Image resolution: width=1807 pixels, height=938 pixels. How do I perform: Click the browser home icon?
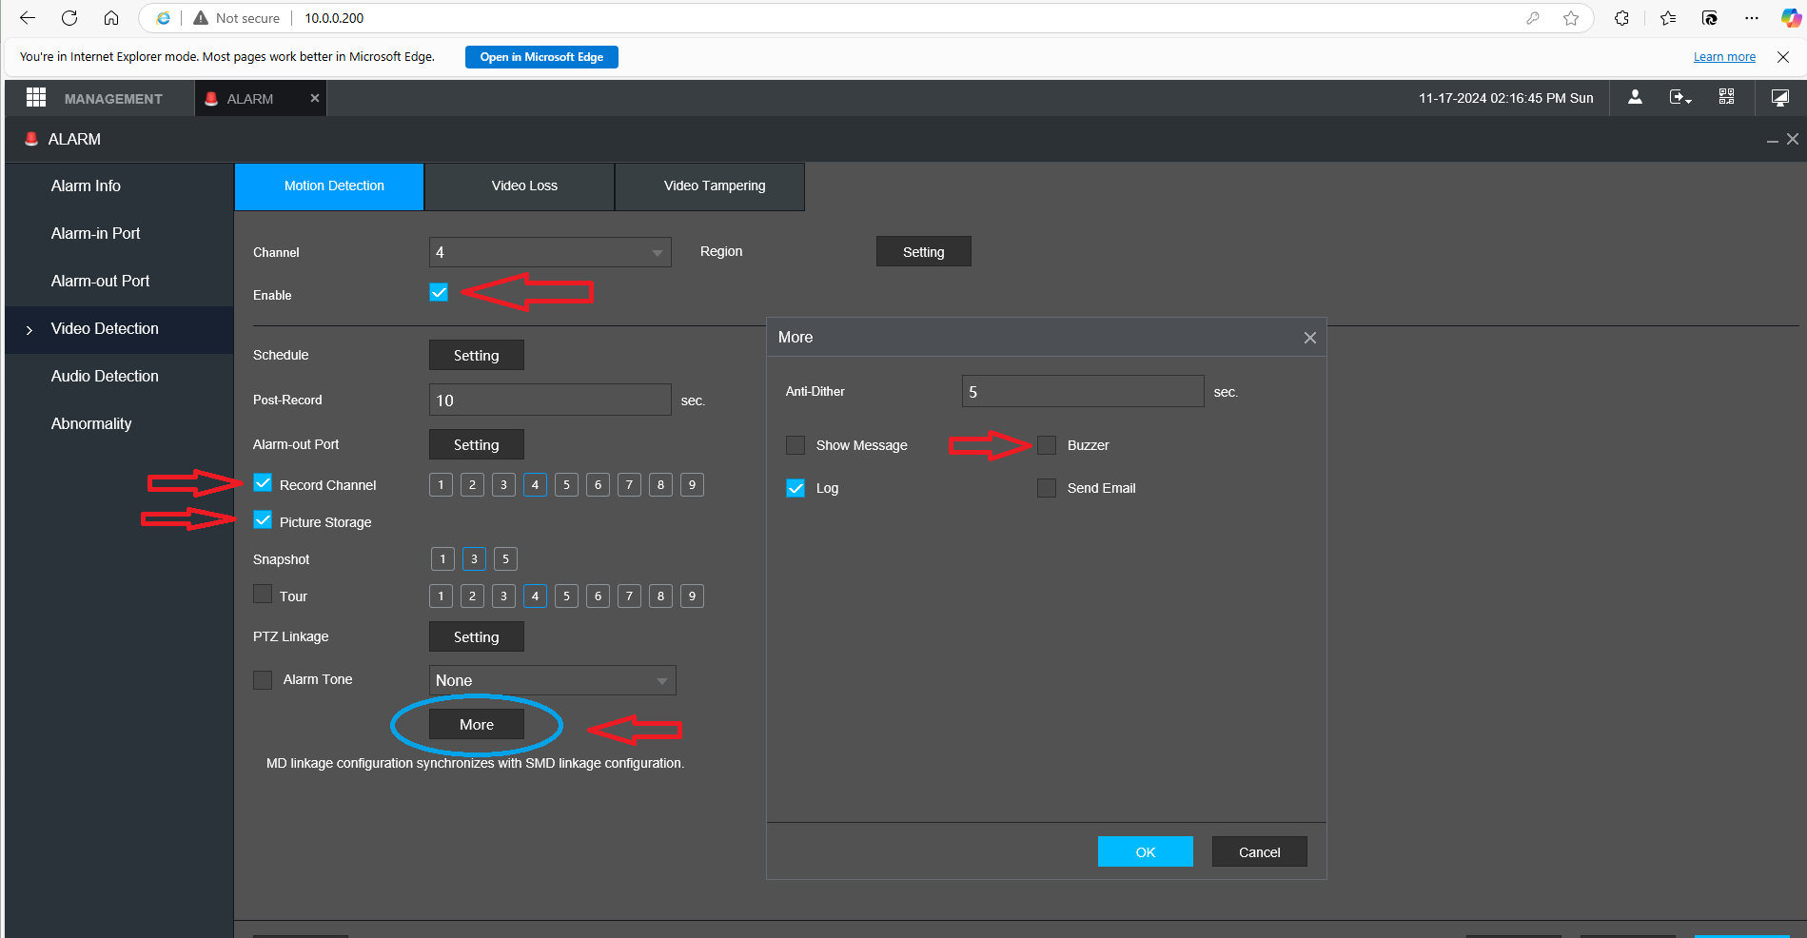click(x=111, y=18)
